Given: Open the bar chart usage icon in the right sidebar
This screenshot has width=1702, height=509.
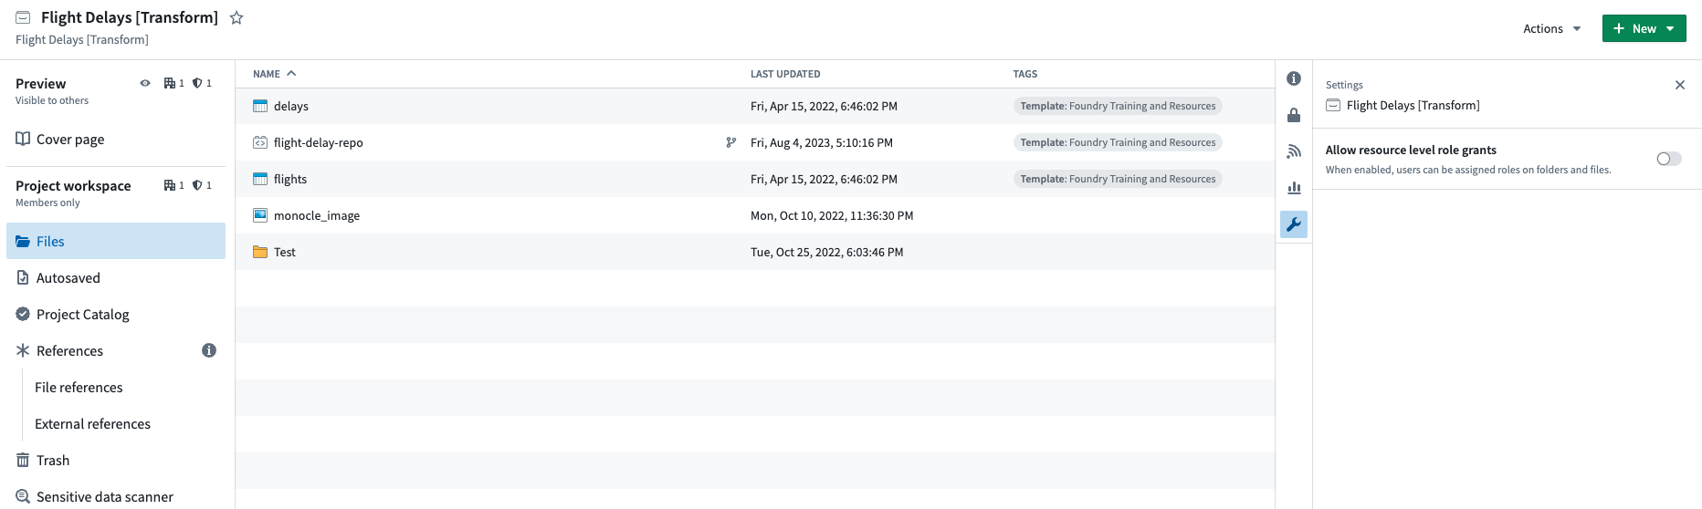Looking at the screenshot, I should (x=1294, y=188).
